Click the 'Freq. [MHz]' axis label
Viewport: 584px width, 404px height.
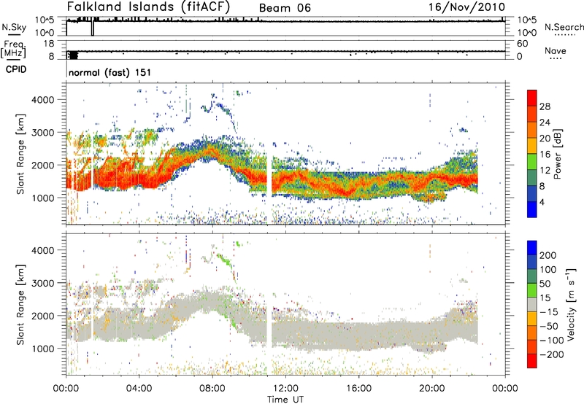click(14, 49)
